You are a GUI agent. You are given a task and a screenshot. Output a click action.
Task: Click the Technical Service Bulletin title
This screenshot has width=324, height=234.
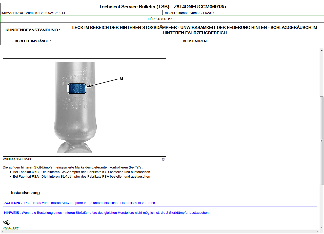click(162, 7)
